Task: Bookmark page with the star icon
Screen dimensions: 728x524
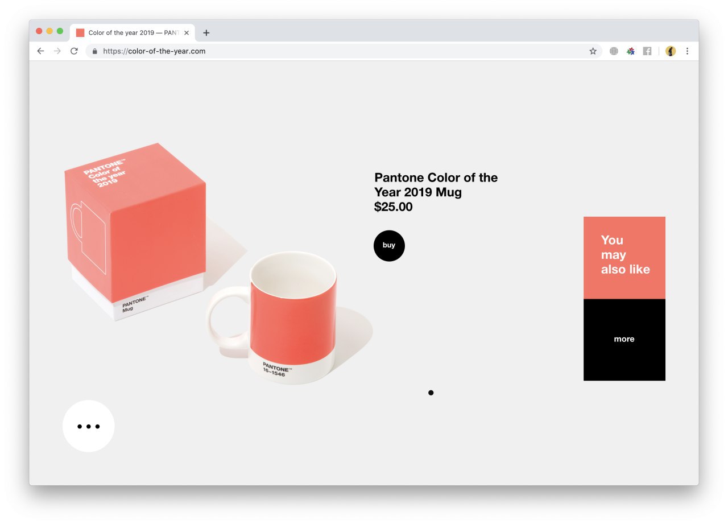Action: [593, 51]
